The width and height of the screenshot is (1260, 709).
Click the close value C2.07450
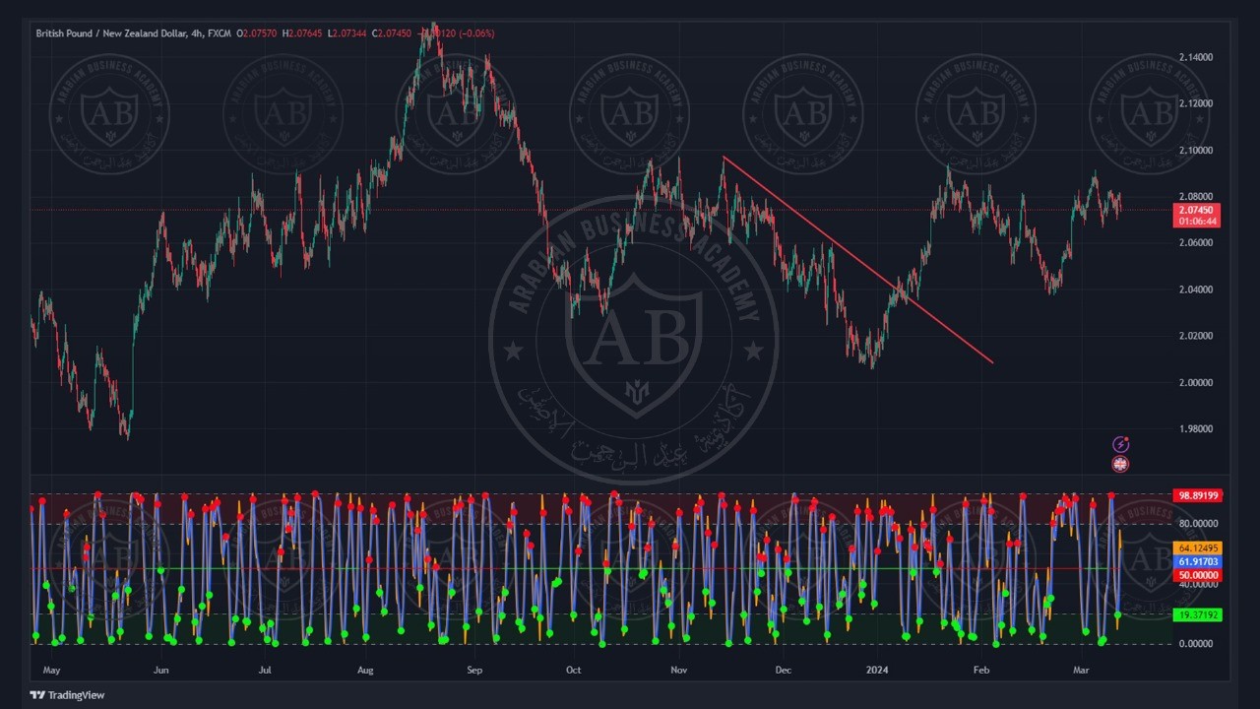(x=392, y=33)
